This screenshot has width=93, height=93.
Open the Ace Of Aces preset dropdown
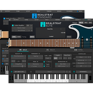(x=22, y=30)
